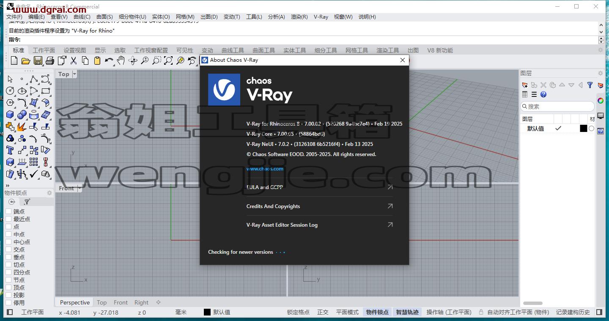609x321 pixels.
Task: Enable the 投影 osnap checkbox
Action: (x=8, y=295)
